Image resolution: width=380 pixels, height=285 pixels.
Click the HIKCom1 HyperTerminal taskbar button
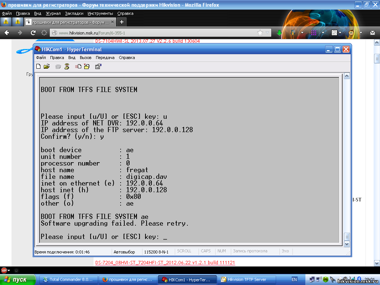pos(187,280)
